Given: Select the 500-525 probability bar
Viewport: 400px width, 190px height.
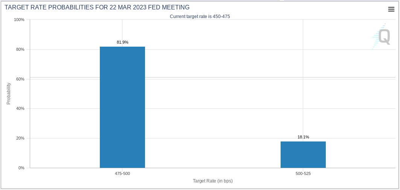Looking at the screenshot, I should (x=303, y=155).
